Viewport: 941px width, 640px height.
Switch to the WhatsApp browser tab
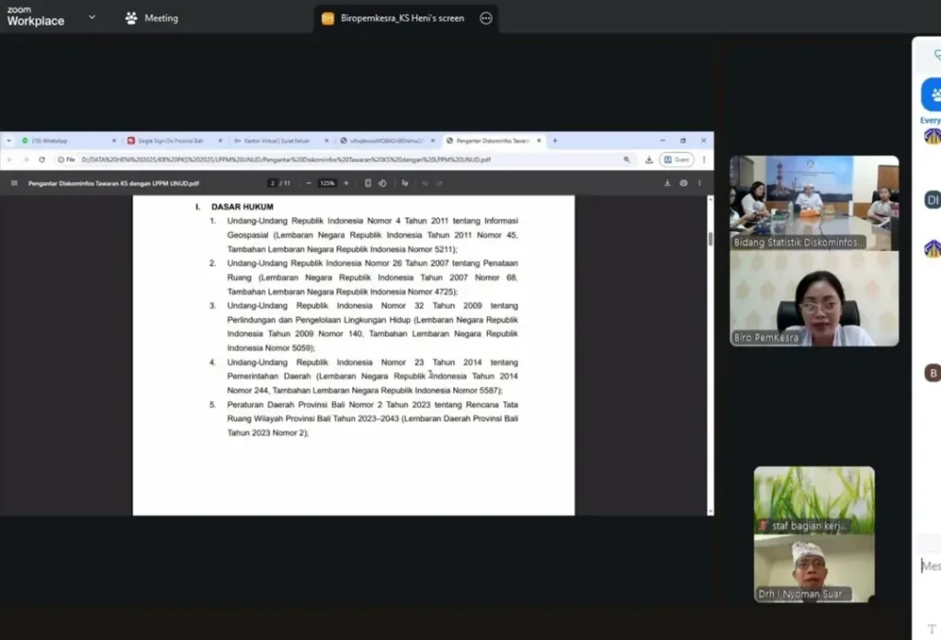click(64, 141)
